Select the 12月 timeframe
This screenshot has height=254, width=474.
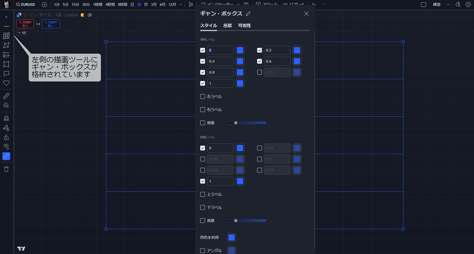pos(172,4)
